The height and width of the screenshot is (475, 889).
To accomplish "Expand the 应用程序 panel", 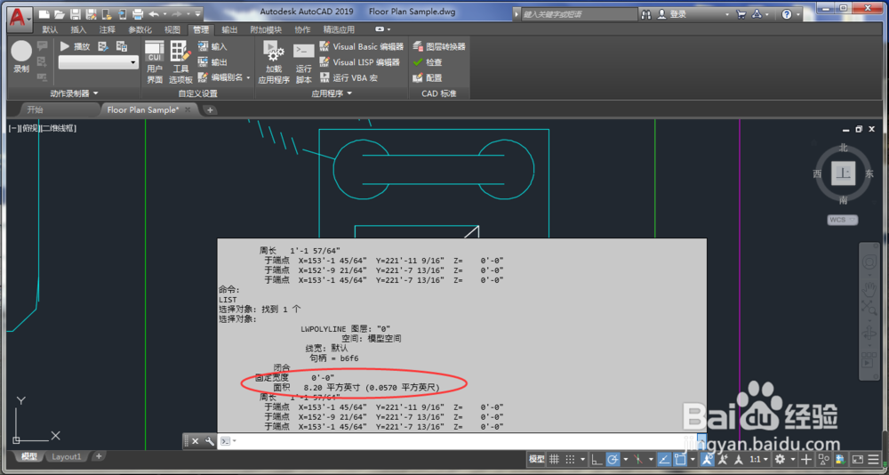I will tap(332, 93).
